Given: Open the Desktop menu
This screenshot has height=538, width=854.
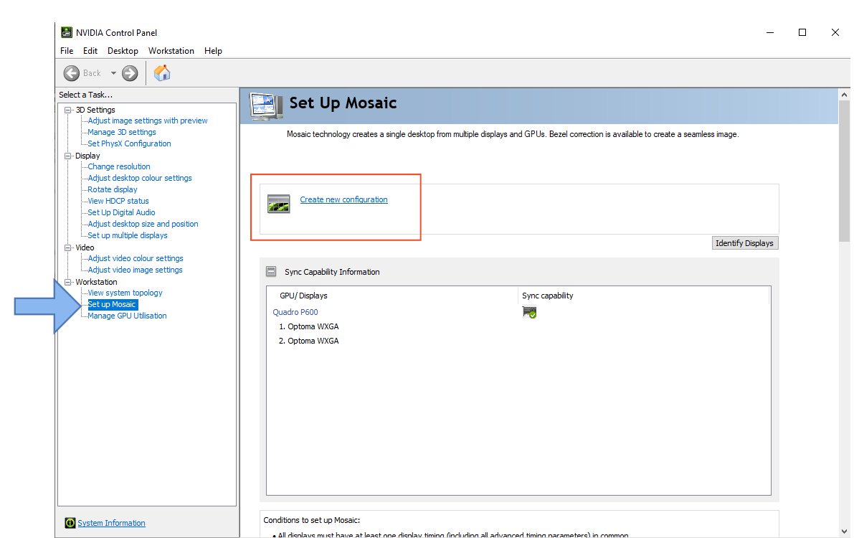Looking at the screenshot, I should [x=123, y=51].
